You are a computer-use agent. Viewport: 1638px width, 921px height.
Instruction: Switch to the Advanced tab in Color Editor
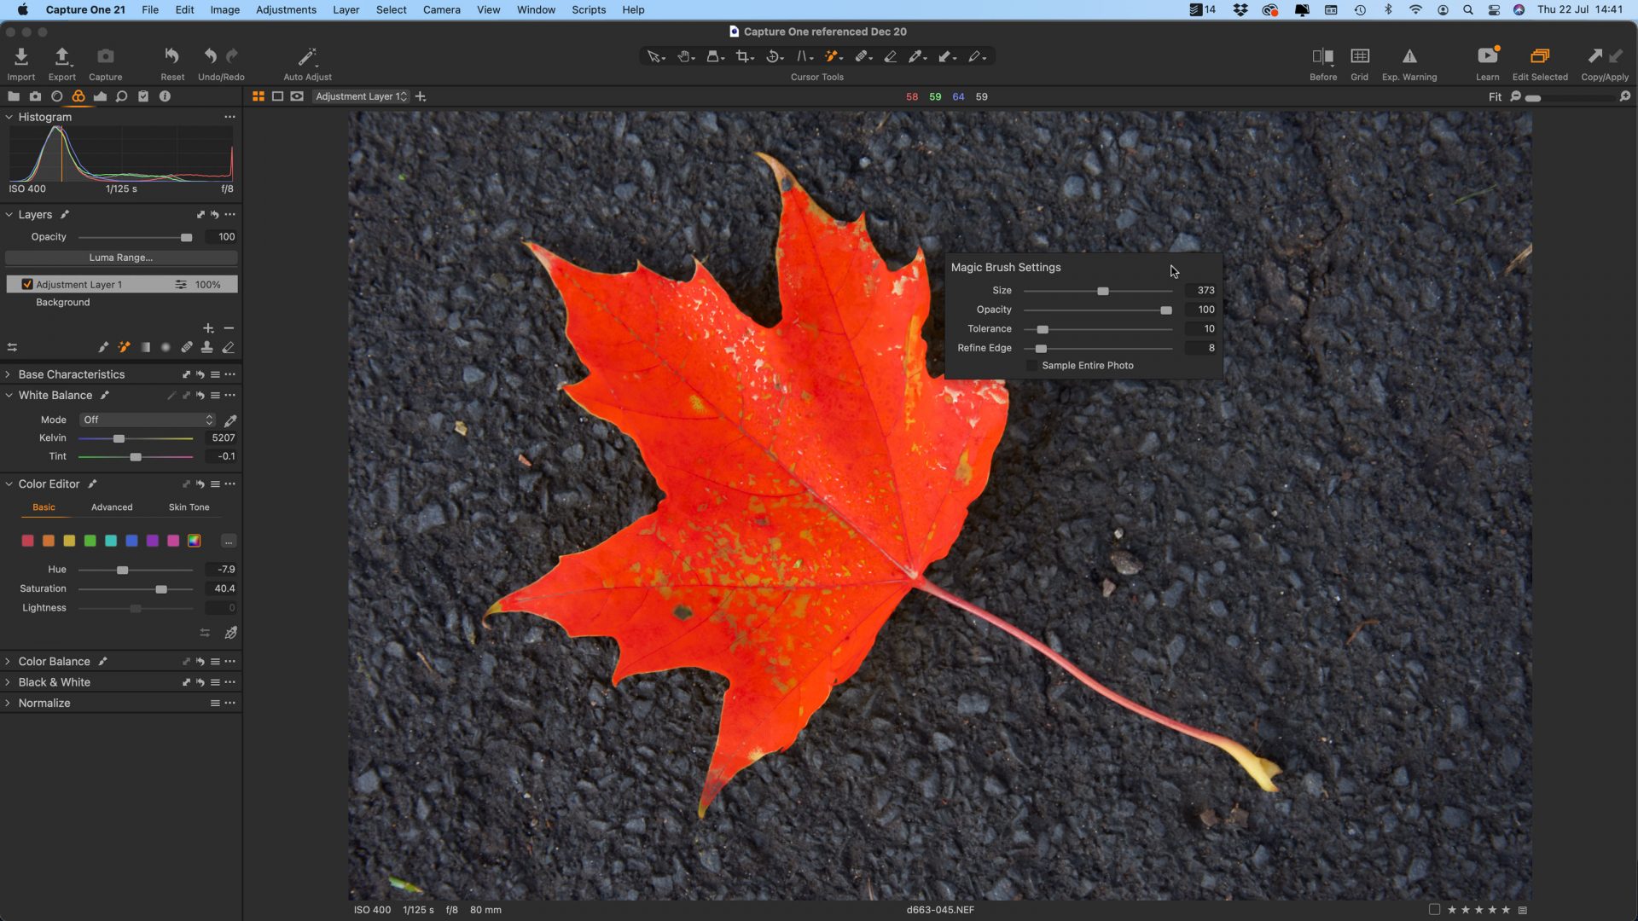click(112, 507)
